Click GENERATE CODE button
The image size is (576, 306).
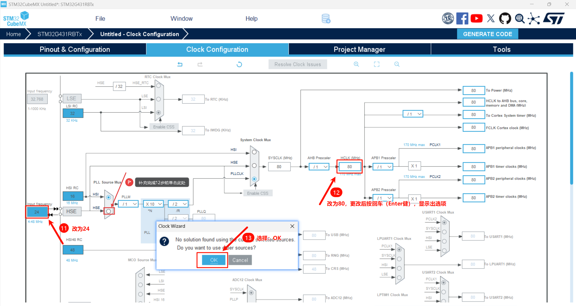(488, 34)
